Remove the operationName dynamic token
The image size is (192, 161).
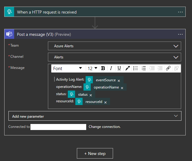122,88
